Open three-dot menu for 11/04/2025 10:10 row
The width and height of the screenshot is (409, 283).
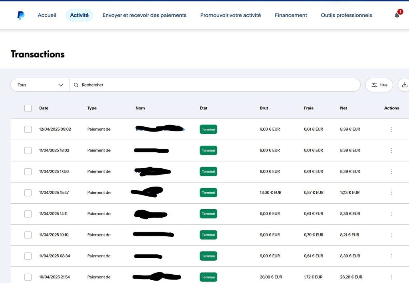[391, 235]
